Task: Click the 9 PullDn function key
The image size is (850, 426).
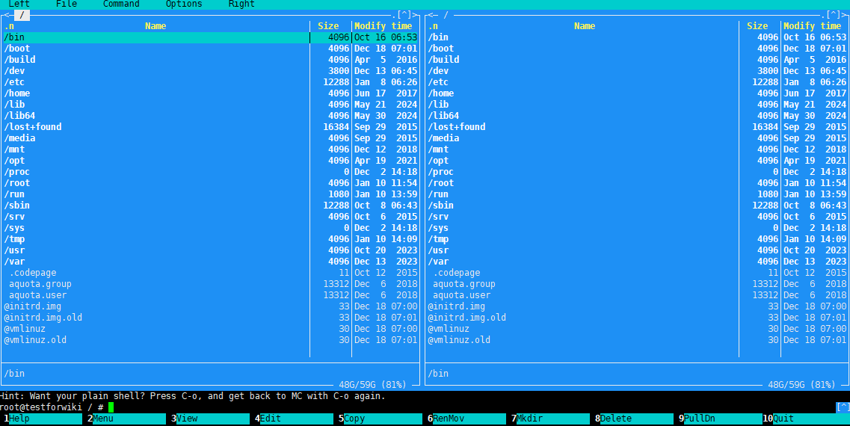Action: pos(721,419)
